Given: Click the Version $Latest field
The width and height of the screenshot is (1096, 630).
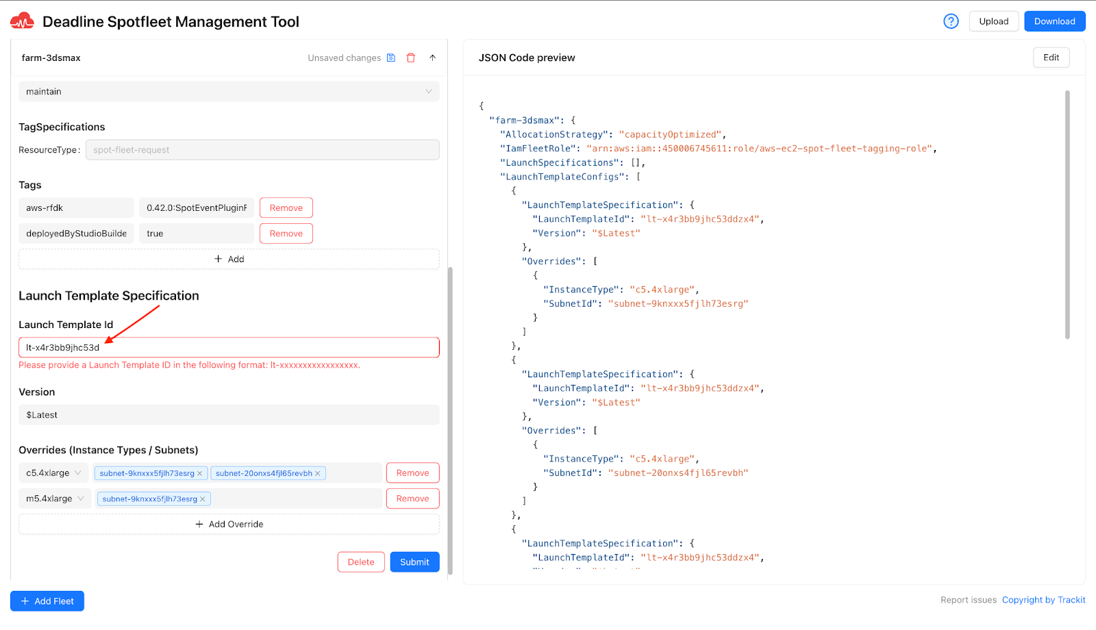Looking at the screenshot, I should 229,415.
